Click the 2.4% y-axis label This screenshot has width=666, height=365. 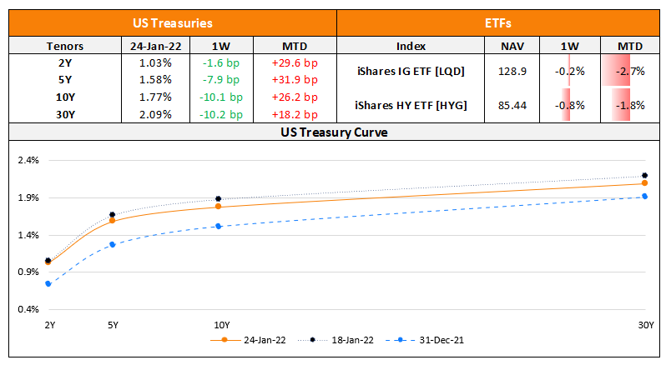(x=28, y=160)
